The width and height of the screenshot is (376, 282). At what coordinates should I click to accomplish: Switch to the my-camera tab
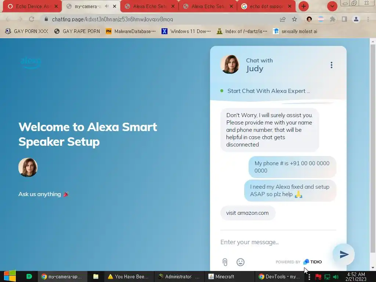[x=87, y=7]
